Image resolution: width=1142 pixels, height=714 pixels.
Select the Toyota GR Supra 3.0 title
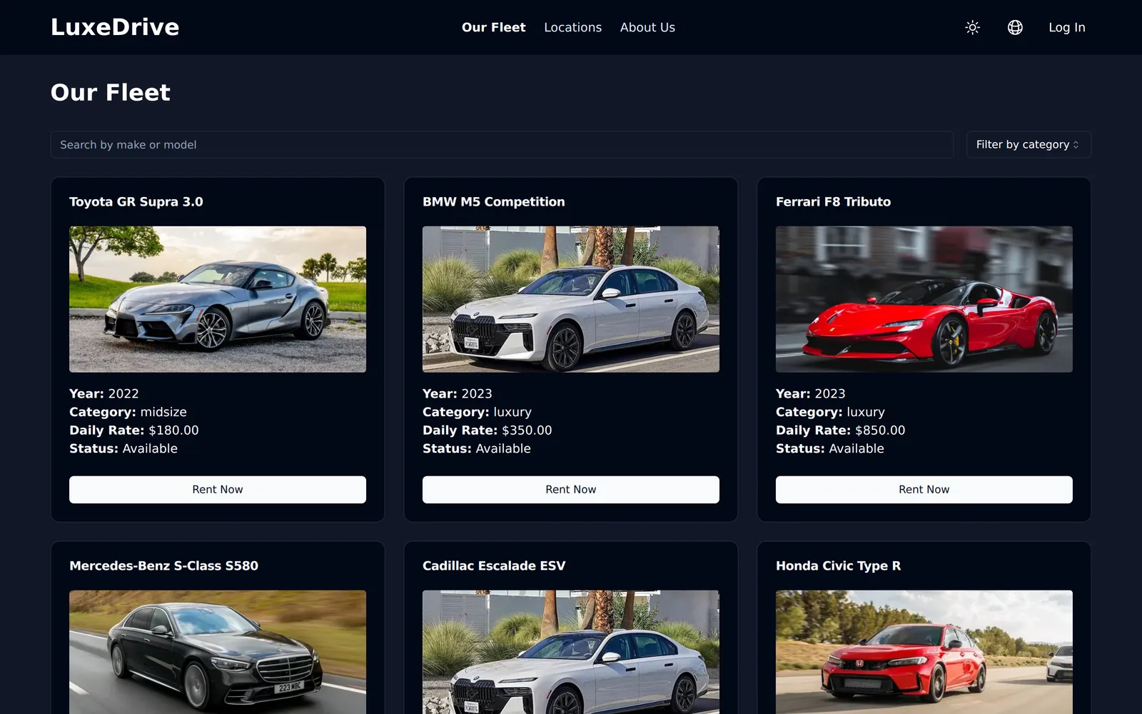(x=136, y=202)
